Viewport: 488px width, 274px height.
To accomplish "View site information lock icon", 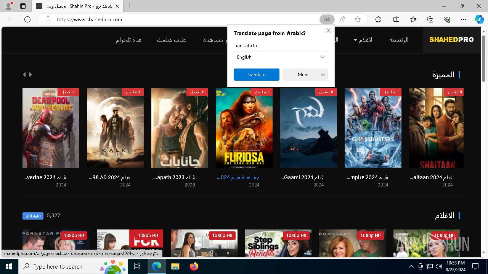I will pyautogui.click(x=48, y=19).
